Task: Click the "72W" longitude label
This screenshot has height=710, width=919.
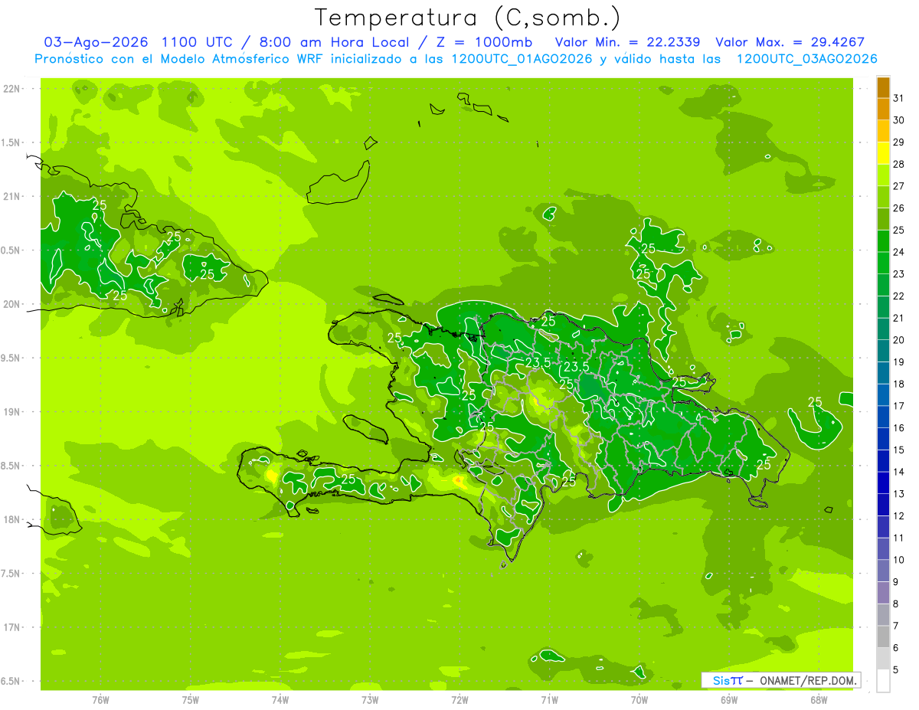Action: pos(459,700)
